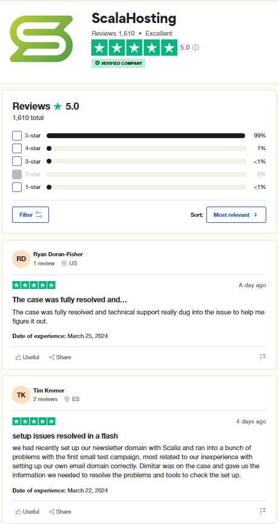Share Ryan Doran-Fisher's review
The image size is (279, 524).
click(60, 357)
